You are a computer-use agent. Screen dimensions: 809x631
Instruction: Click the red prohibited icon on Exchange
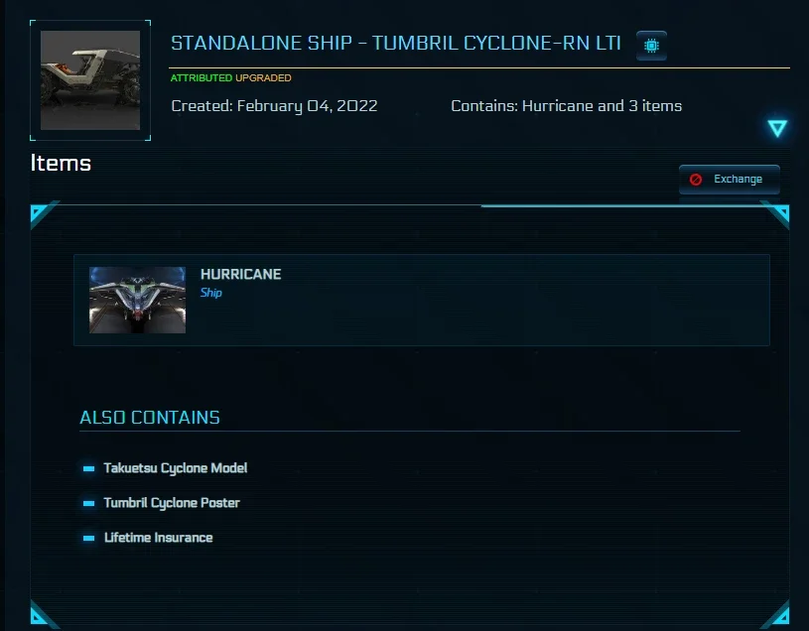pos(696,180)
